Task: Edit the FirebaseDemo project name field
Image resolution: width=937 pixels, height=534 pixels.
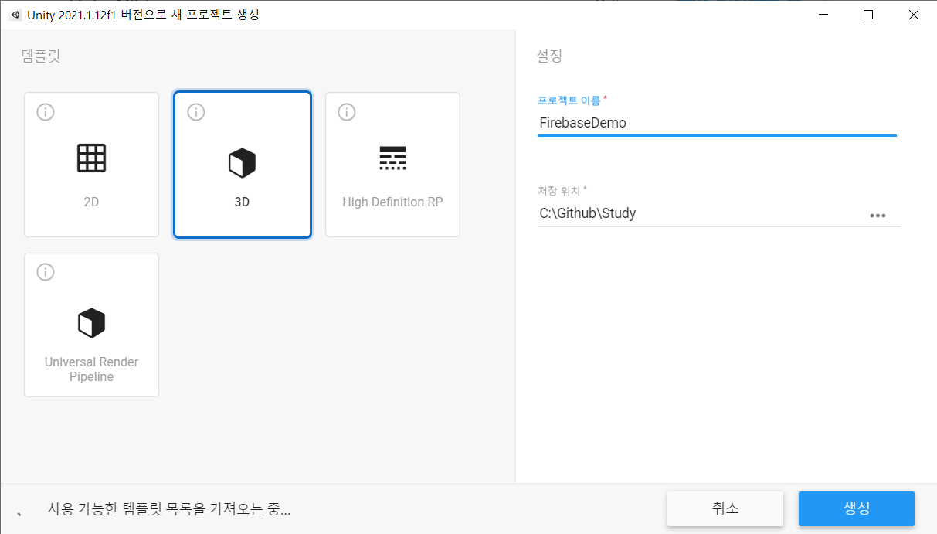Action: pyautogui.click(x=717, y=123)
